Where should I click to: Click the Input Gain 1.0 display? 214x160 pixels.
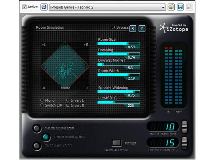click(163, 127)
